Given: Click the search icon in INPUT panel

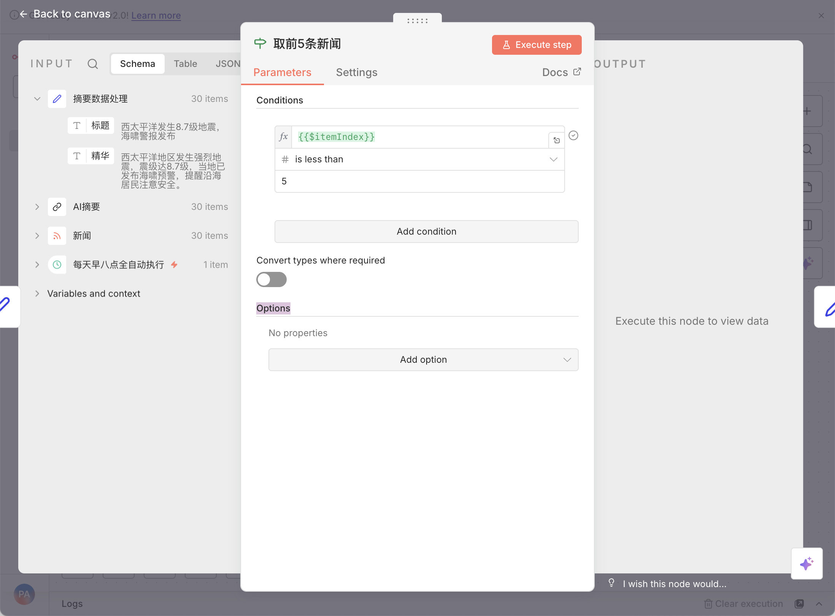Looking at the screenshot, I should point(92,64).
